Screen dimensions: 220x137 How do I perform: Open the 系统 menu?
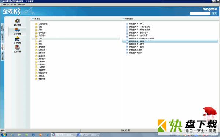[5, 4]
